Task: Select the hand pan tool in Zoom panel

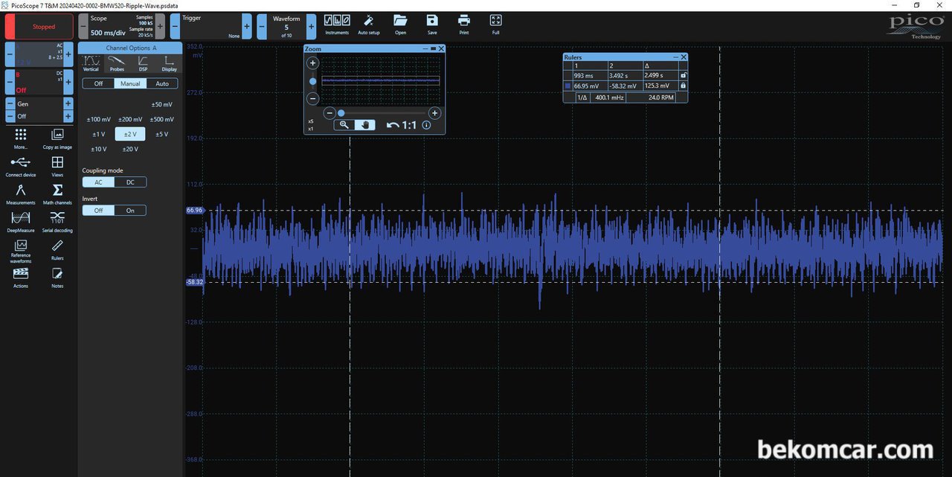Action: click(x=365, y=125)
